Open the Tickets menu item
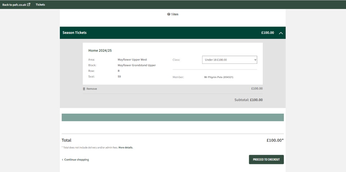The width and height of the screenshot is (346, 172). [x=40, y=5]
